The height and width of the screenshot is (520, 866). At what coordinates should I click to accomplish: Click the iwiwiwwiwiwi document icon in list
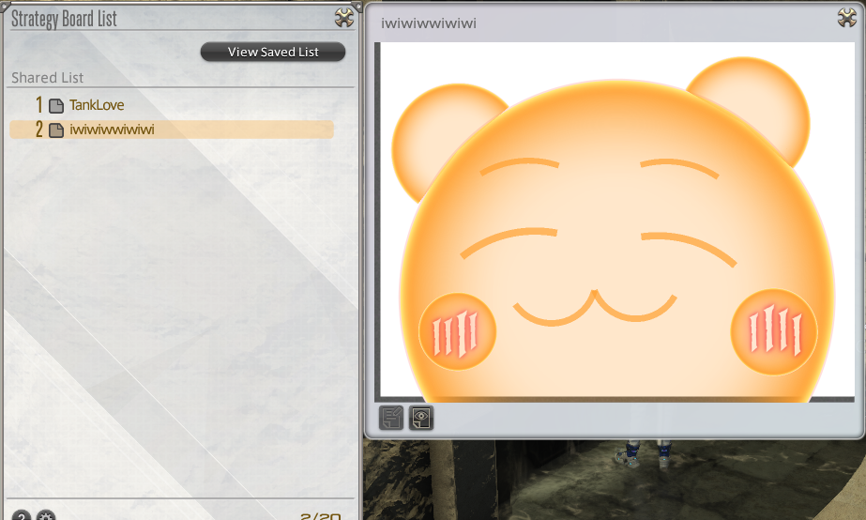pyautogui.click(x=55, y=130)
